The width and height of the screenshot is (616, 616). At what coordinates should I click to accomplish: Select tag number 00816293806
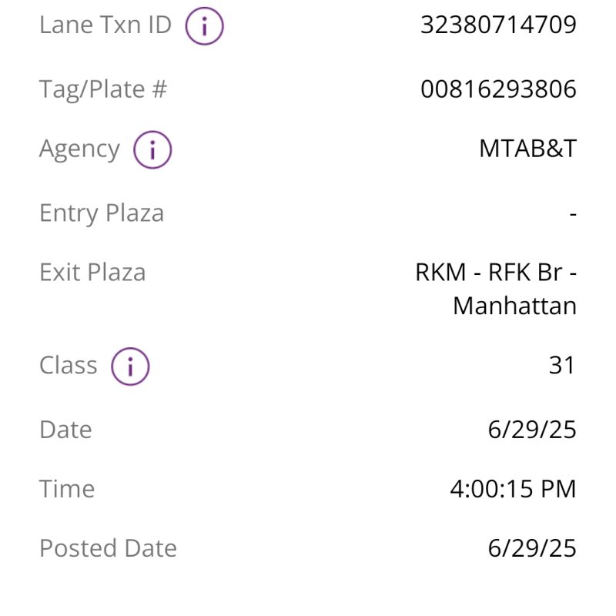point(498,90)
